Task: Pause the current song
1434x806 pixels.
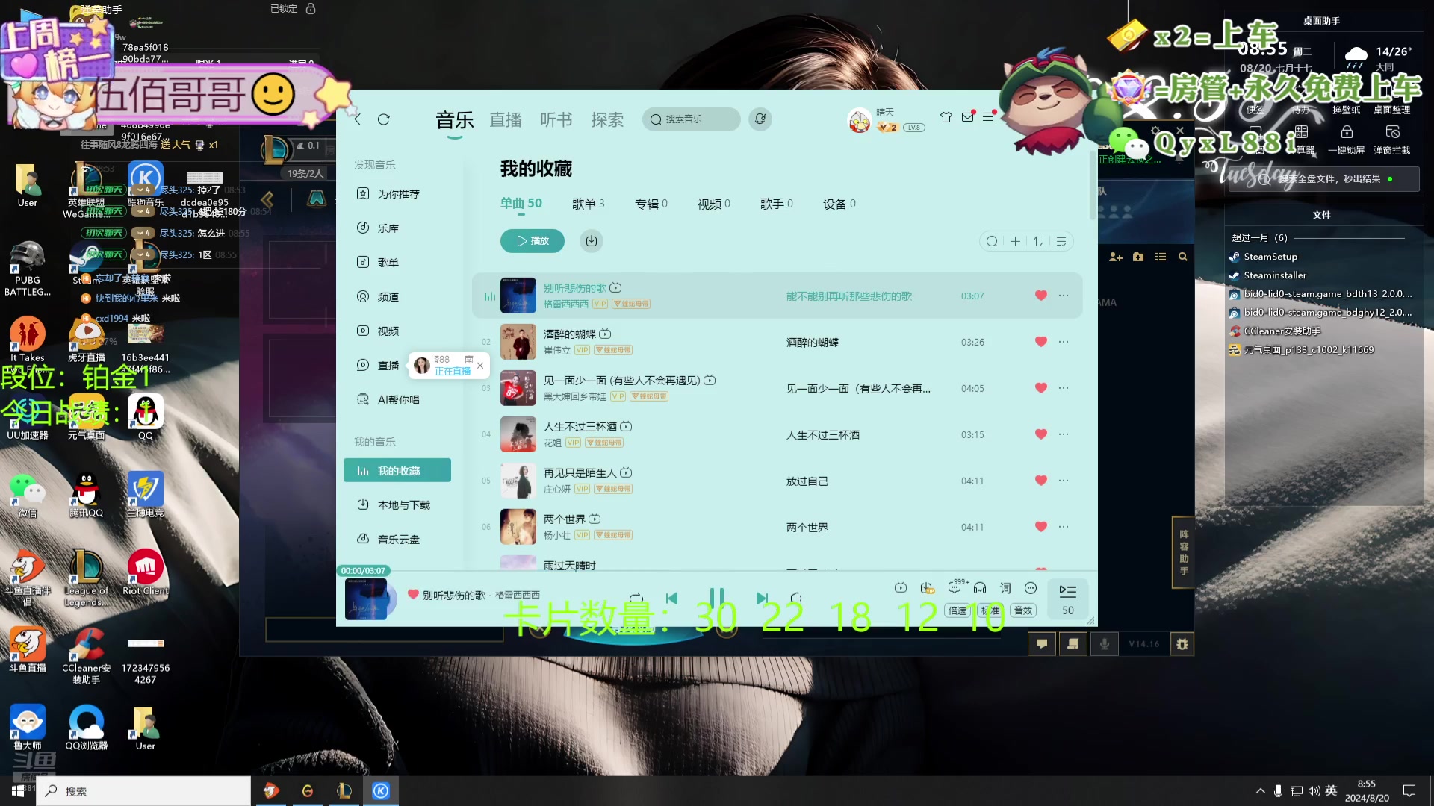Action: coord(716,599)
